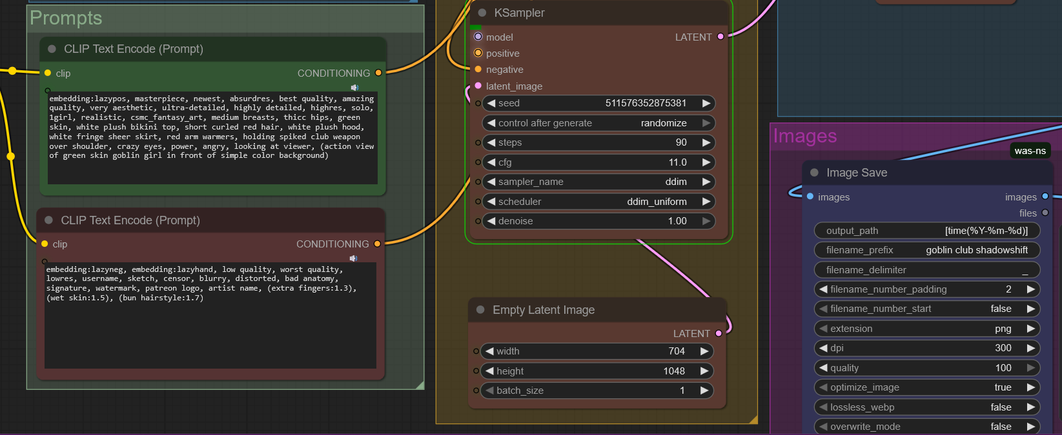
Task: Click the positive prompt CONDITIONING output dot
Action: point(378,73)
